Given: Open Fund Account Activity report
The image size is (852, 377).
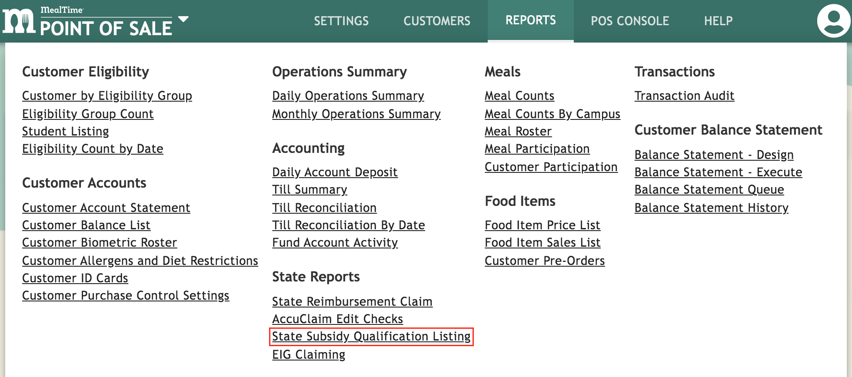Looking at the screenshot, I should point(335,242).
